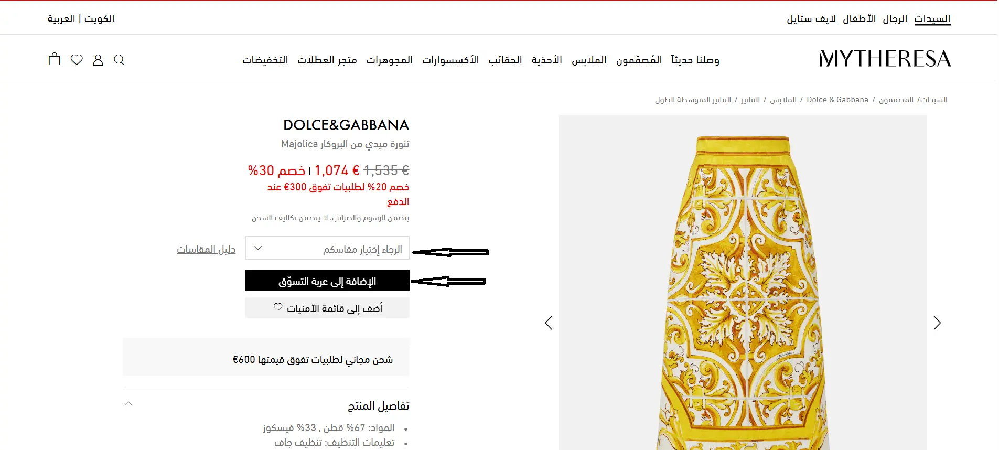Switch to the الأطفال tab

[859, 19]
